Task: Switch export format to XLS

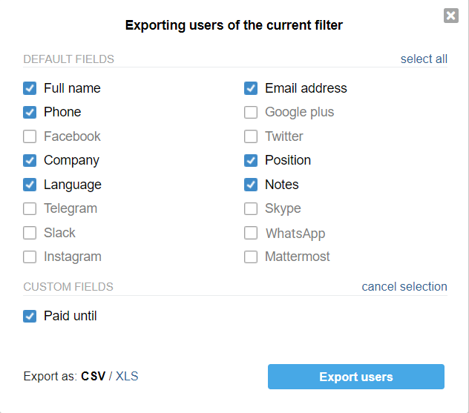Action: tap(127, 376)
